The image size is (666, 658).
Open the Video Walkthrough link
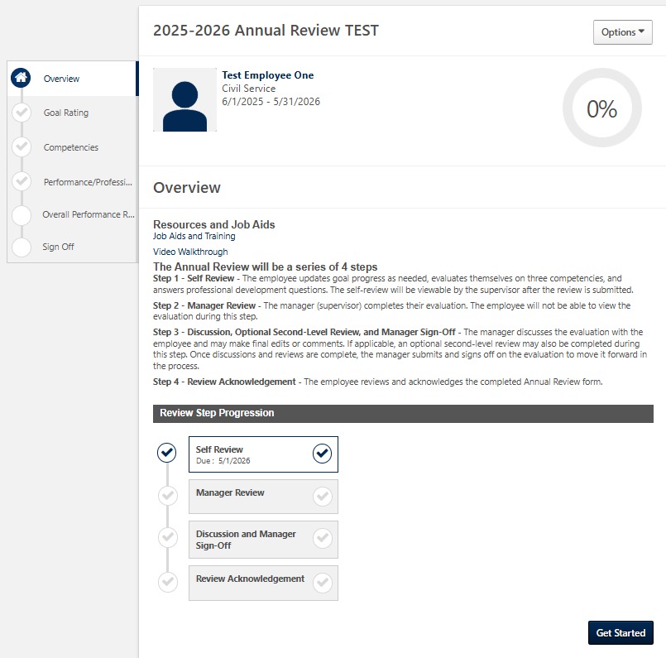click(x=190, y=252)
